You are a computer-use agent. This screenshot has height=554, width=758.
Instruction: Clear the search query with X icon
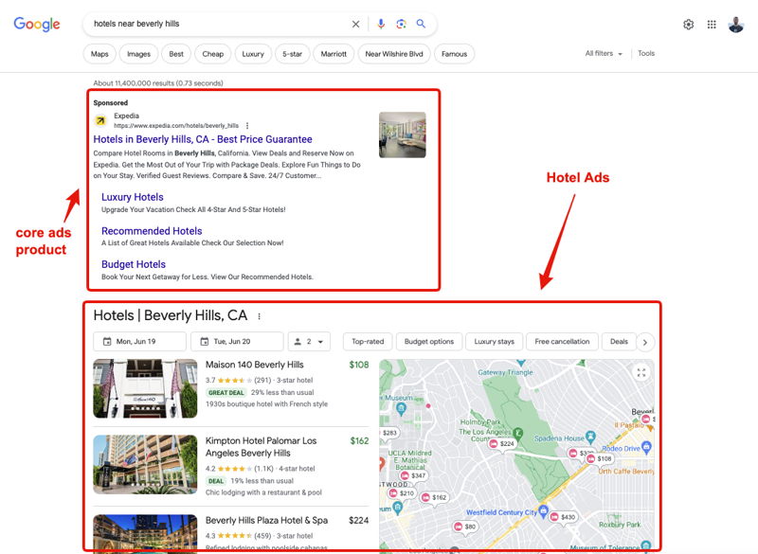[x=356, y=24]
